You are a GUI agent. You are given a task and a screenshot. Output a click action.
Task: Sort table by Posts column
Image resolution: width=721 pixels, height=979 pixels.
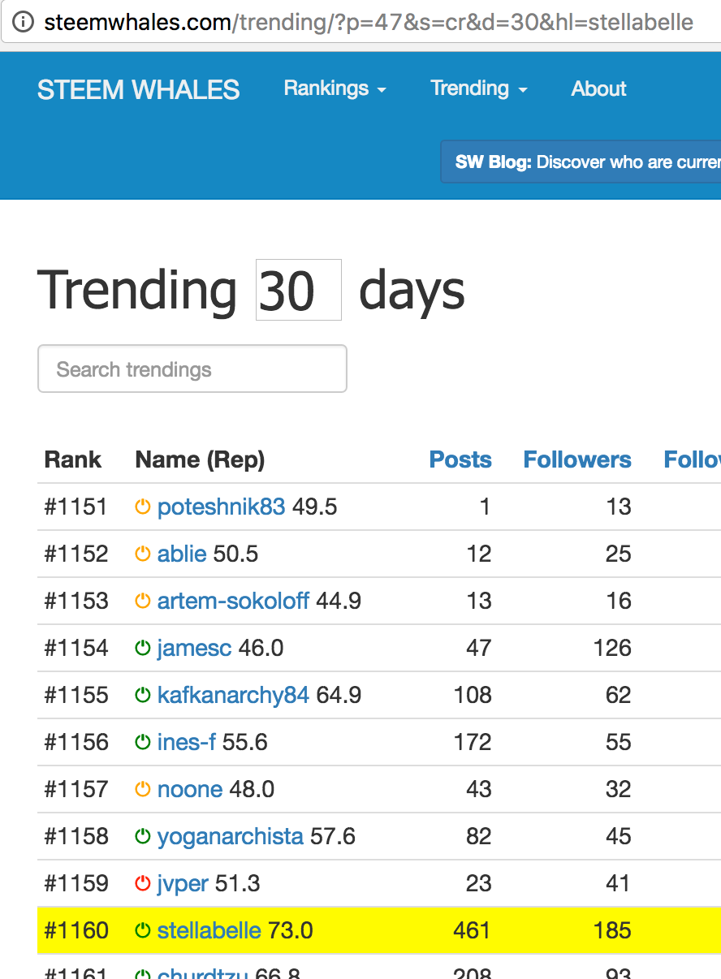[460, 459]
